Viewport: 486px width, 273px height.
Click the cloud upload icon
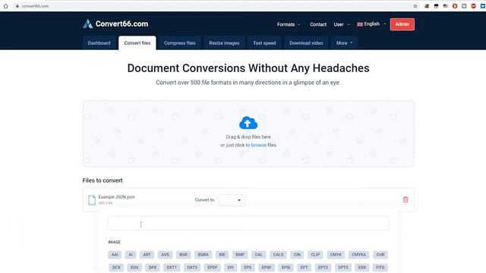click(x=248, y=123)
